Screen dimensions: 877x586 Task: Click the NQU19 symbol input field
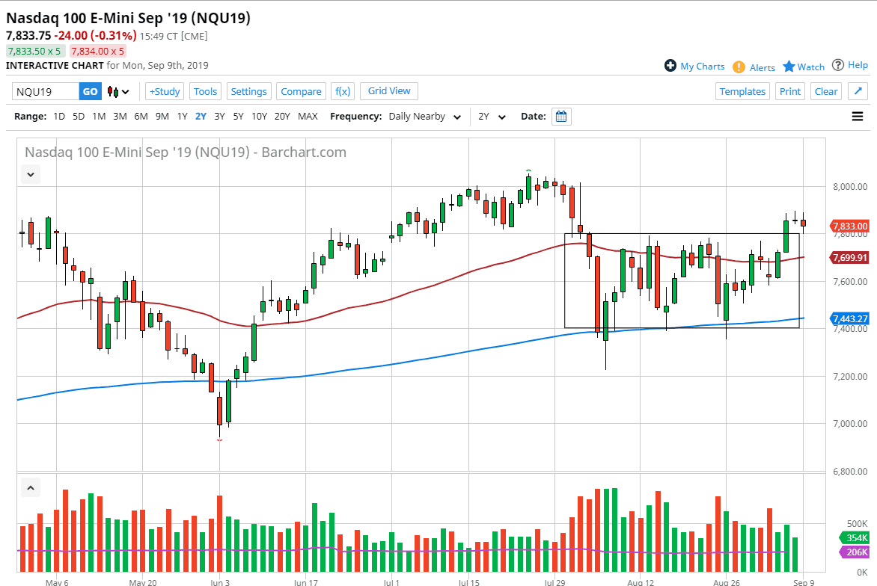point(46,91)
